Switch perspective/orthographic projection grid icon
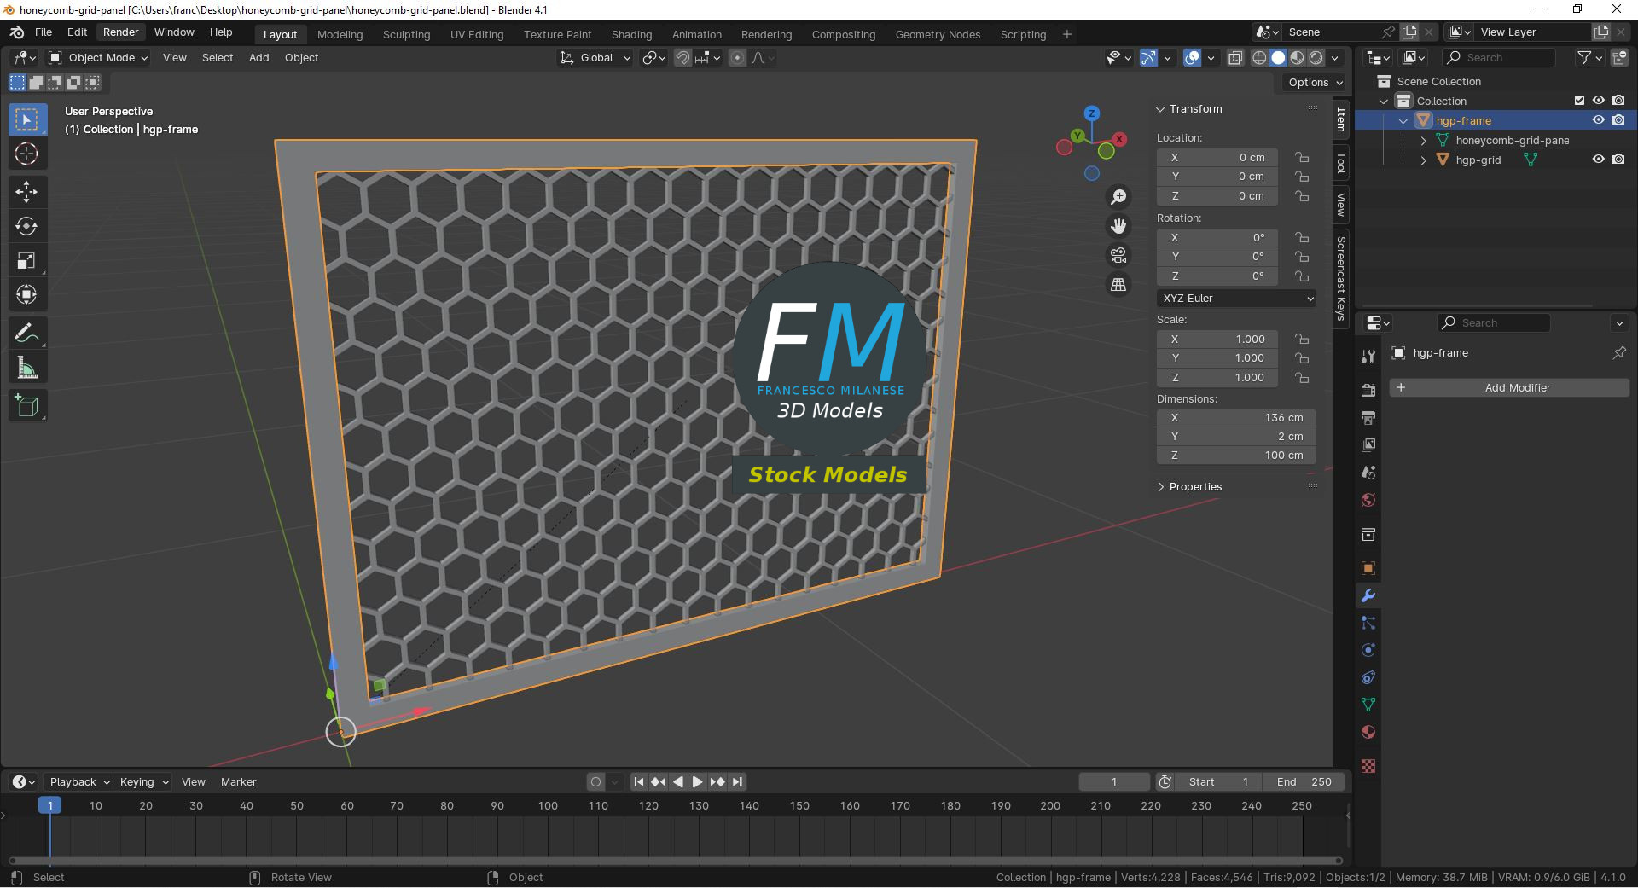Viewport: 1638px width, 888px height. 1118,284
